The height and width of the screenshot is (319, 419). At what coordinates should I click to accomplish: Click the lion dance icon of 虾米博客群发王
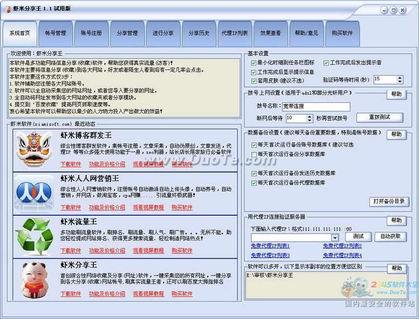pos(34,149)
